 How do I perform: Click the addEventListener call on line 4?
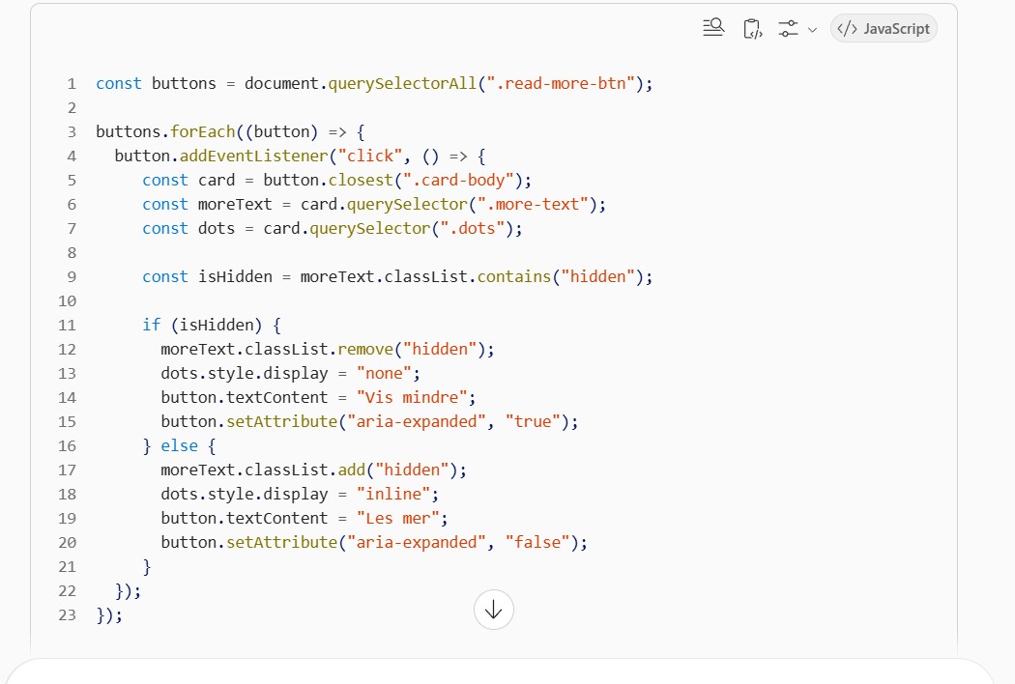pyautogui.click(x=253, y=156)
